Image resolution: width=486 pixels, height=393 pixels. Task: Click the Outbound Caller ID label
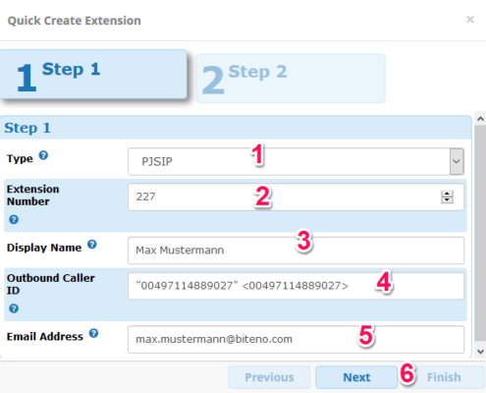[51, 284]
